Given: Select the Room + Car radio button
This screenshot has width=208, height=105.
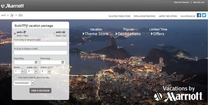Looking at the screenshot, I should click(54, 34).
